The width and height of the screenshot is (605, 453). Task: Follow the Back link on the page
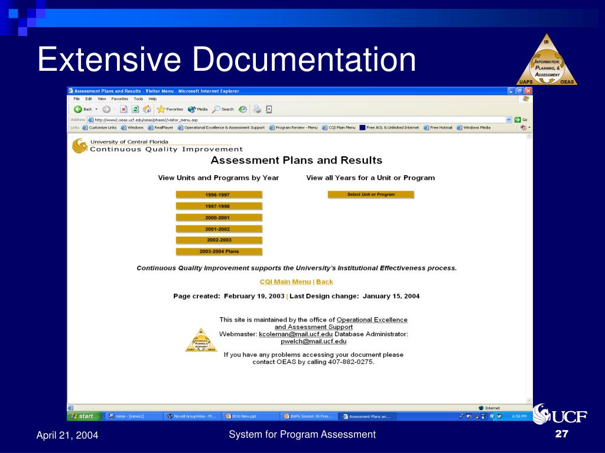324,281
